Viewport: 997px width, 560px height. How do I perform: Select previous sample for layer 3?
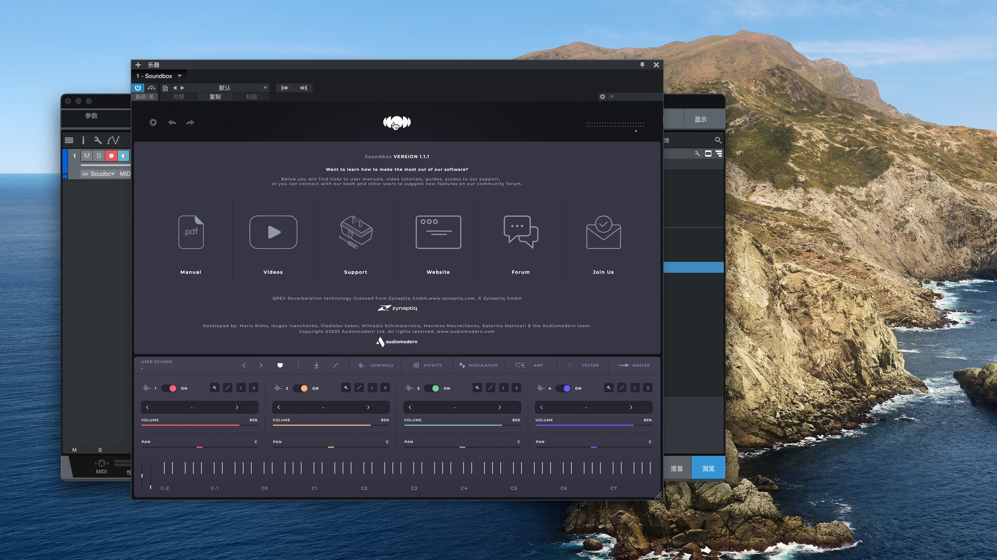pos(410,408)
